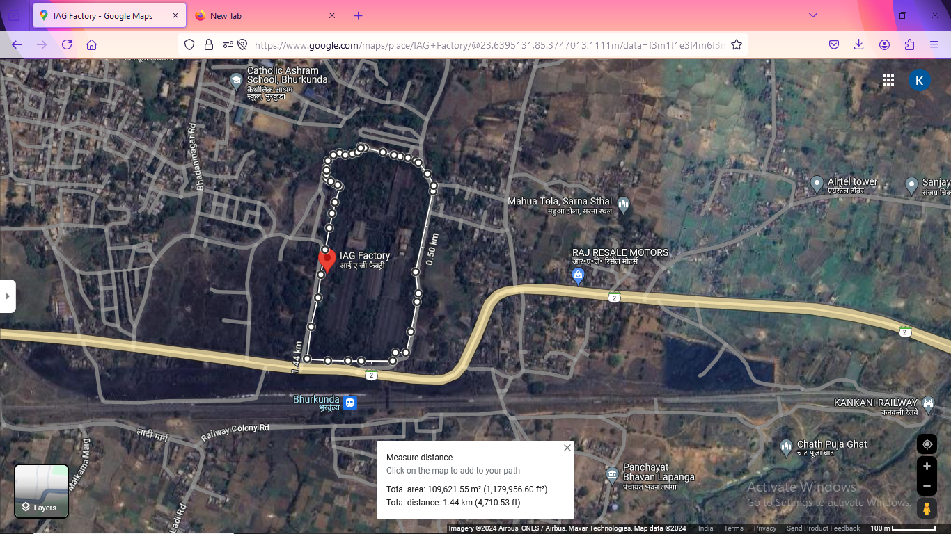951x534 pixels.
Task: Save page to Pocket
Action: (834, 44)
